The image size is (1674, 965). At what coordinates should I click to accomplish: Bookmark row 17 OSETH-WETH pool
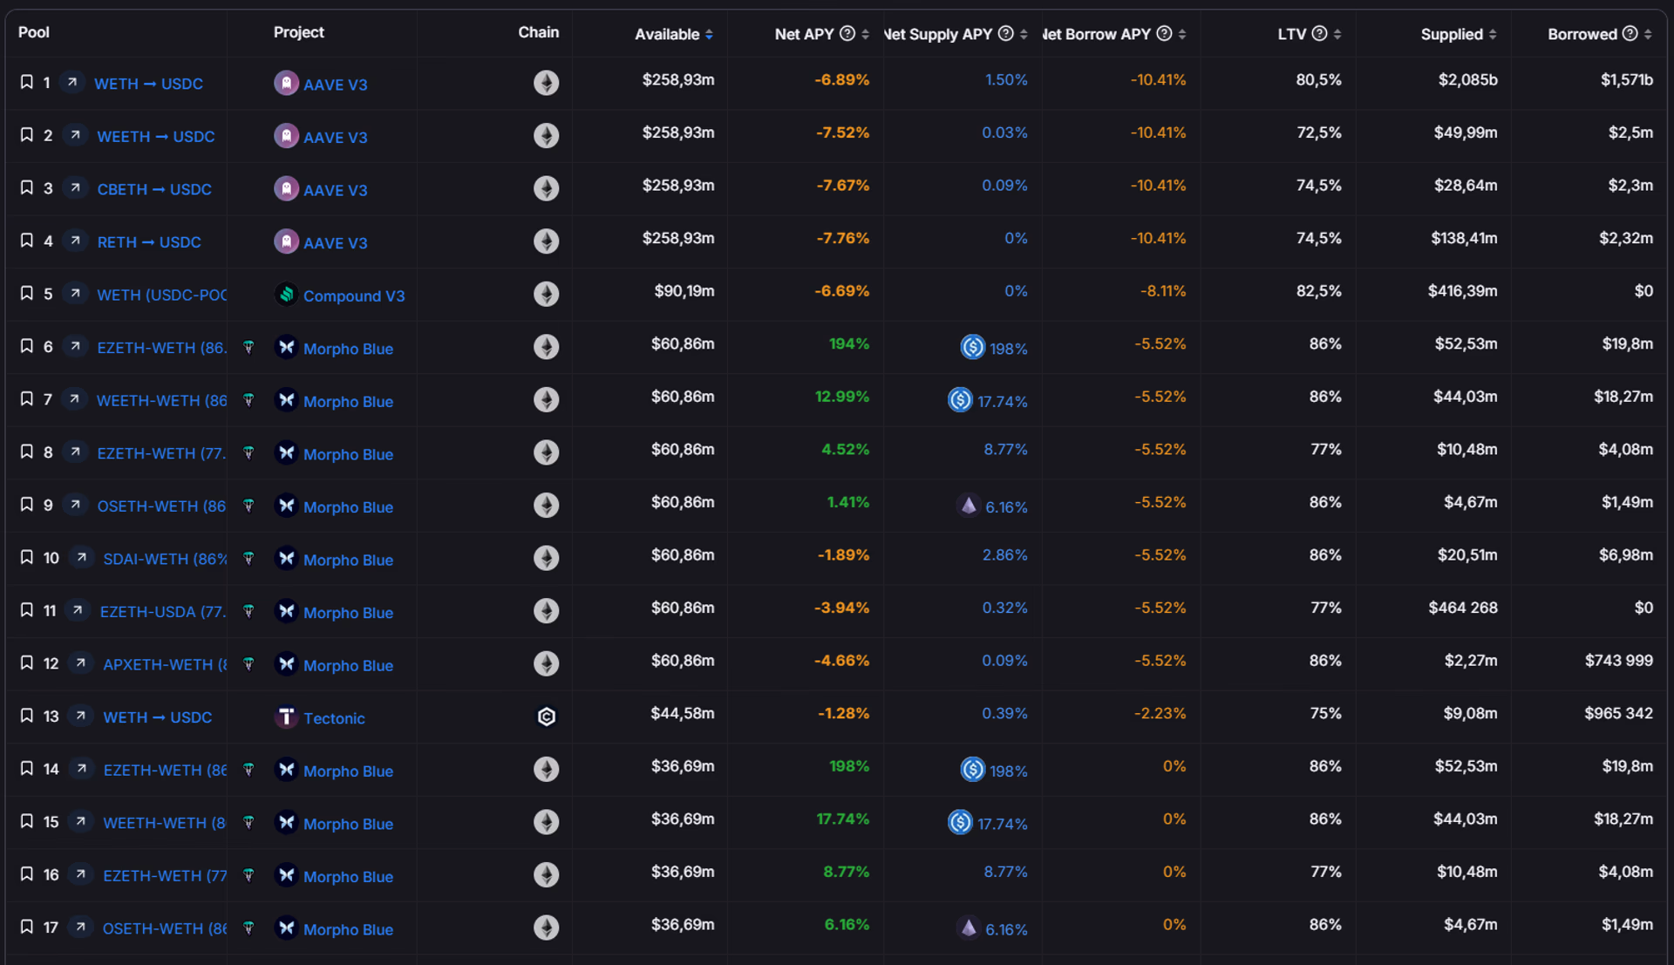coord(27,928)
